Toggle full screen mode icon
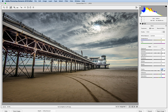Viewport: 168px width, 112px height. 136,7
